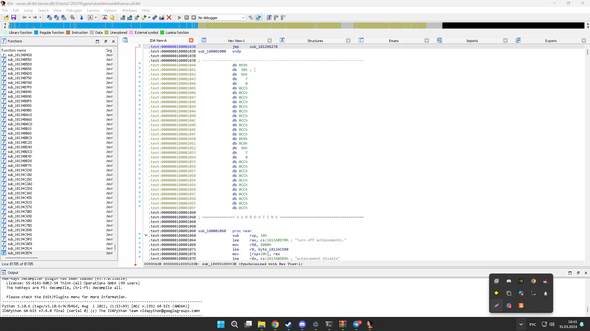
Task: Expand the back arrow history dropdown
Action: [30, 18]
